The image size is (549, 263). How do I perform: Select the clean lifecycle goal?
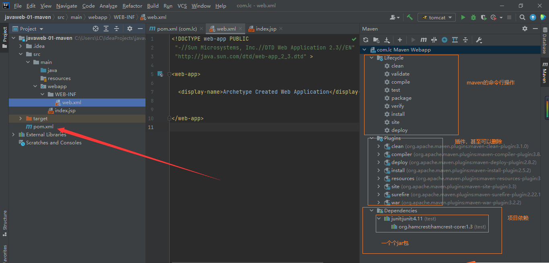click(x=397, y=66)
